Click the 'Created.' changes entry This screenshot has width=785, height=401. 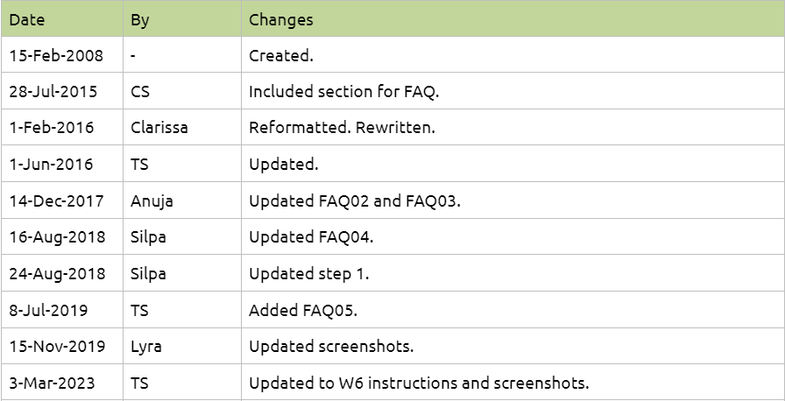coord(281,55)
